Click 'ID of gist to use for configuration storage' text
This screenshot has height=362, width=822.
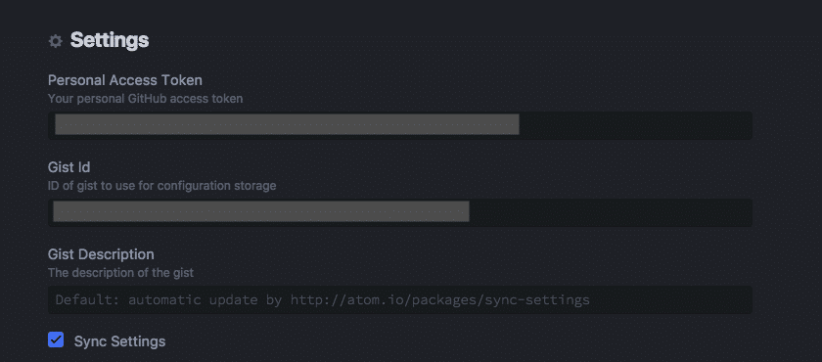click(x=162, y=186)
